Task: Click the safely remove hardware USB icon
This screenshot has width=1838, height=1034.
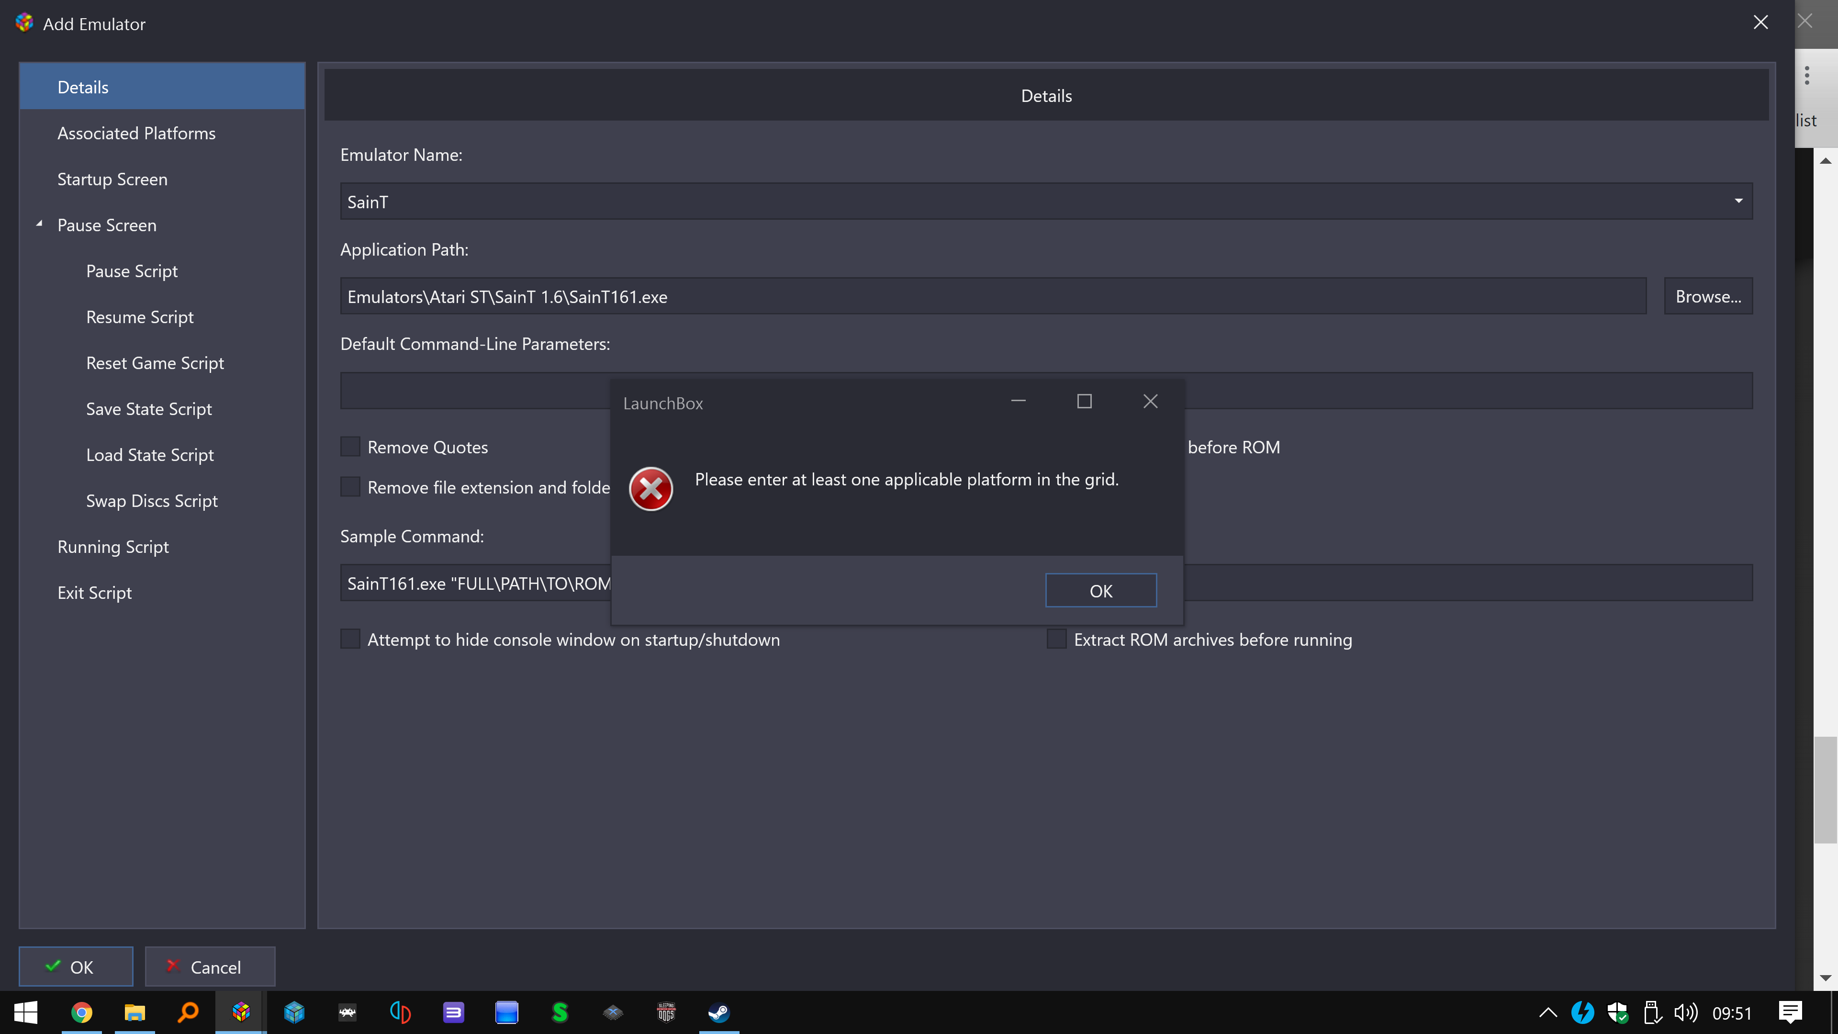Action: point(1652,1012)
